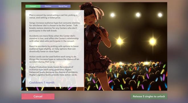This screenshot has height=103, width=188.
Task: Open the World Tour tab
Action: (63, 6)
